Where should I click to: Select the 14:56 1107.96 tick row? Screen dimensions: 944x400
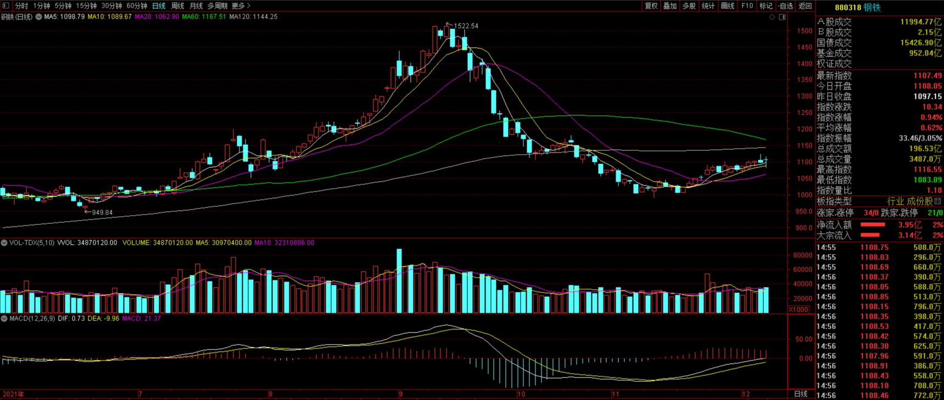click(x=880, y=356)
